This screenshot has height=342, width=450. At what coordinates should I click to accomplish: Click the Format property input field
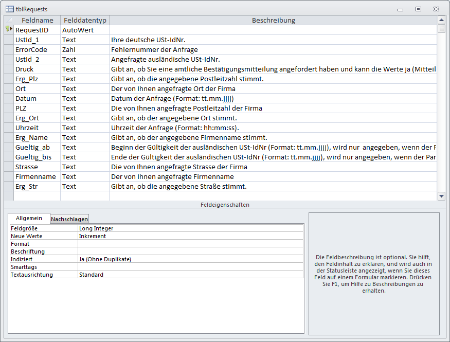(190, 244)
